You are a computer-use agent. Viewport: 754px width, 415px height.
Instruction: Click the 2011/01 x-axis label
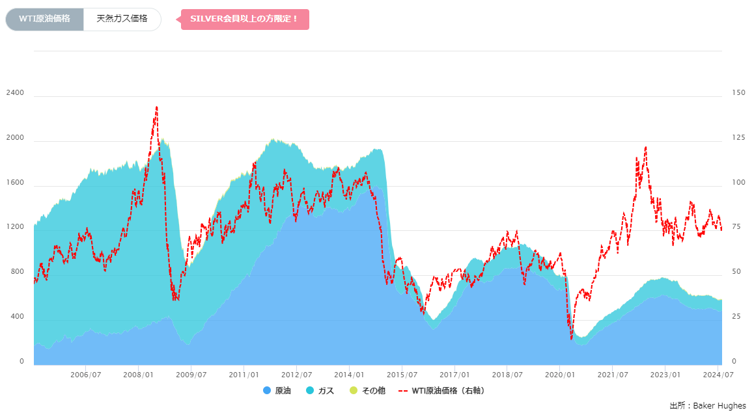(244, 375)
